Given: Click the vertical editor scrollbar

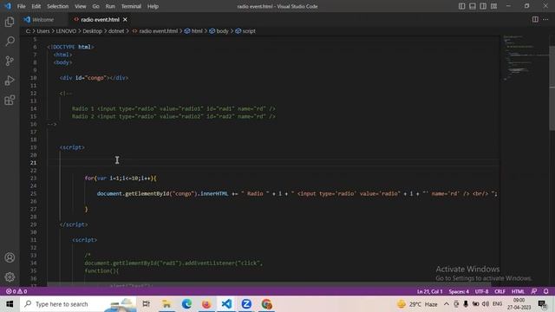Looking at the screenshot, I should coord(552,88).
